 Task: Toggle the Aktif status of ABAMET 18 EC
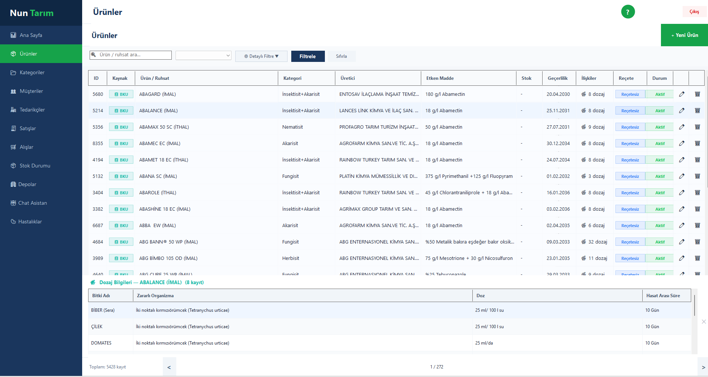(659, 160)
